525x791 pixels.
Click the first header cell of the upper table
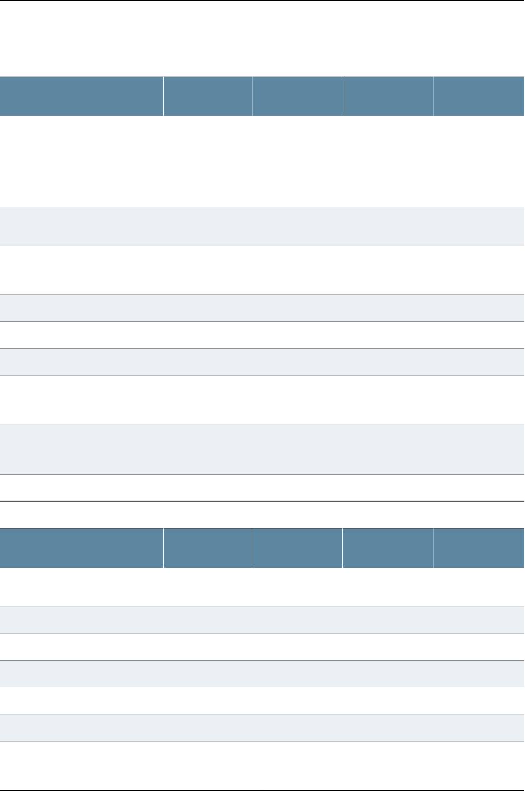pos(81,96)
